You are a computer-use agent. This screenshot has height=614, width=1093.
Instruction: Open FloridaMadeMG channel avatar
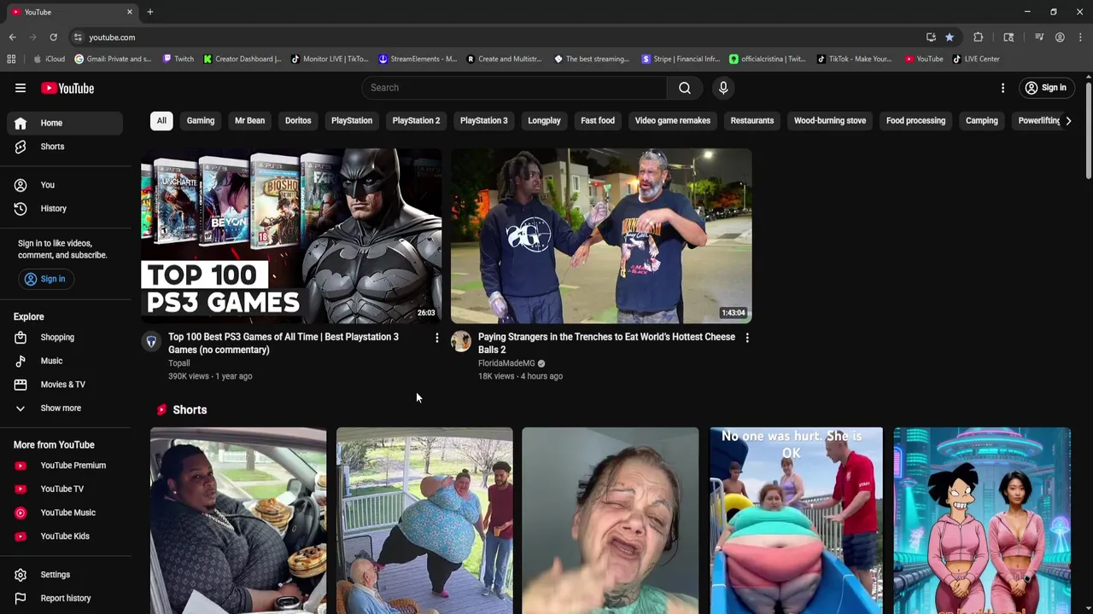click(x=461, y=341)
